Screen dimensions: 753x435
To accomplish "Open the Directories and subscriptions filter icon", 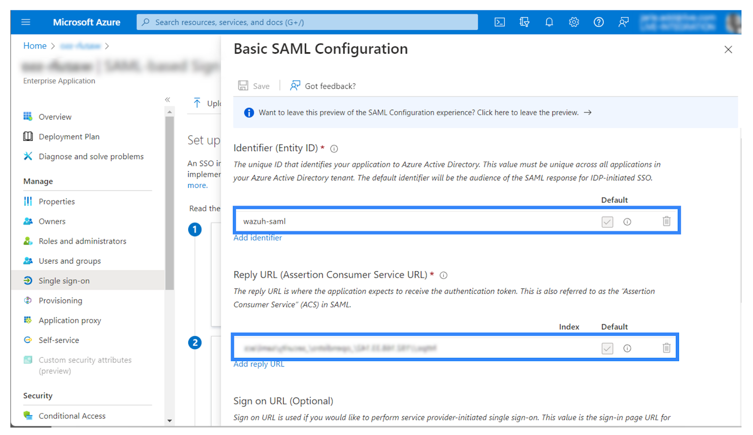I will click(524, 22).
